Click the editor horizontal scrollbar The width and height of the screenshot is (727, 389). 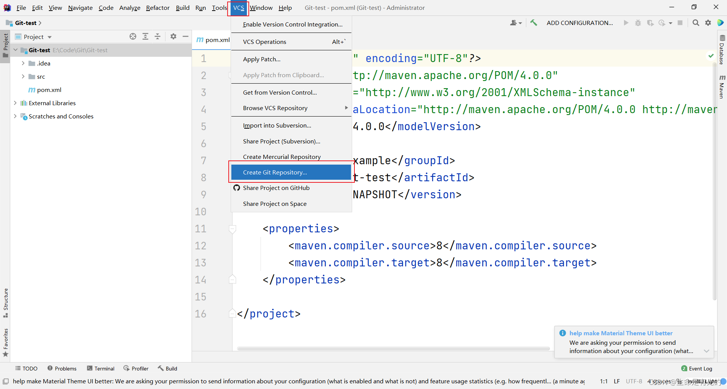click(393, 349)
